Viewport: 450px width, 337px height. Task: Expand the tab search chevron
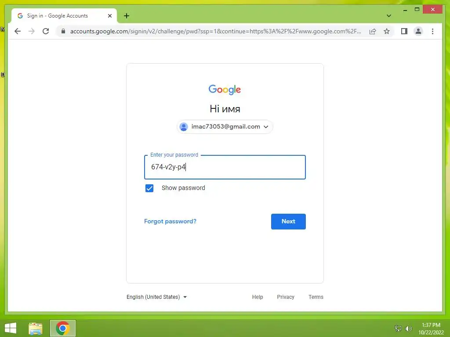(388, 16)
